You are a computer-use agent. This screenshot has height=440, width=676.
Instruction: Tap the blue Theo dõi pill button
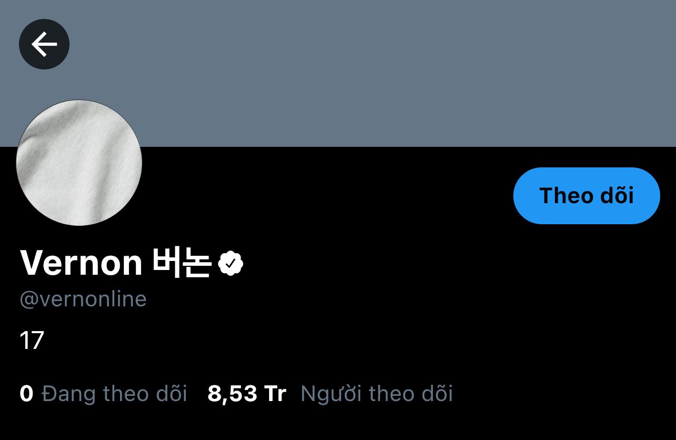click(586, 196)
